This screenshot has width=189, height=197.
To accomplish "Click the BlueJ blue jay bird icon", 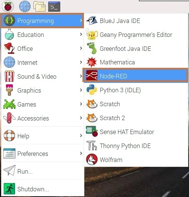I will [92, 20].
